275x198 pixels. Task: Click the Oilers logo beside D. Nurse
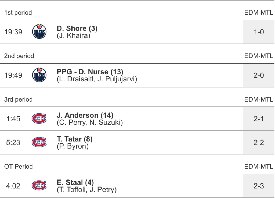[x=39, y=75]
